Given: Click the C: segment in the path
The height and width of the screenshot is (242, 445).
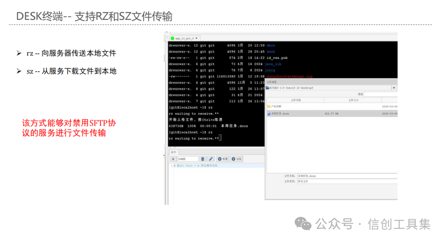Looking at the screenshot, I should point(281,88).
